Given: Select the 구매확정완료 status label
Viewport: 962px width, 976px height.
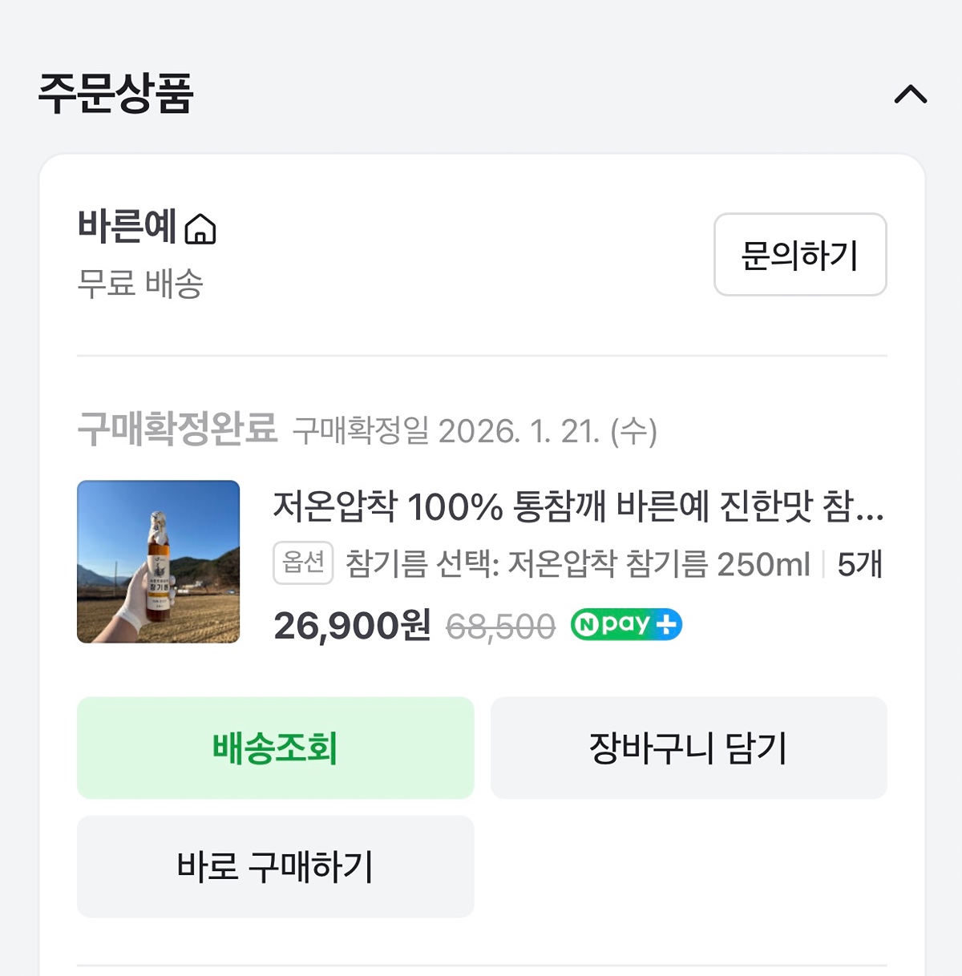Looking at the screenshot, I should (x=177, y=429).
